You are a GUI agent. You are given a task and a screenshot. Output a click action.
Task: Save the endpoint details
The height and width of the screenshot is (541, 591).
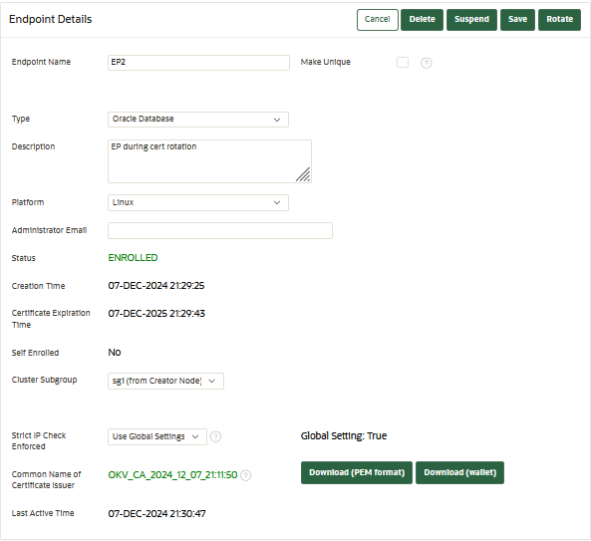[517, 20]
